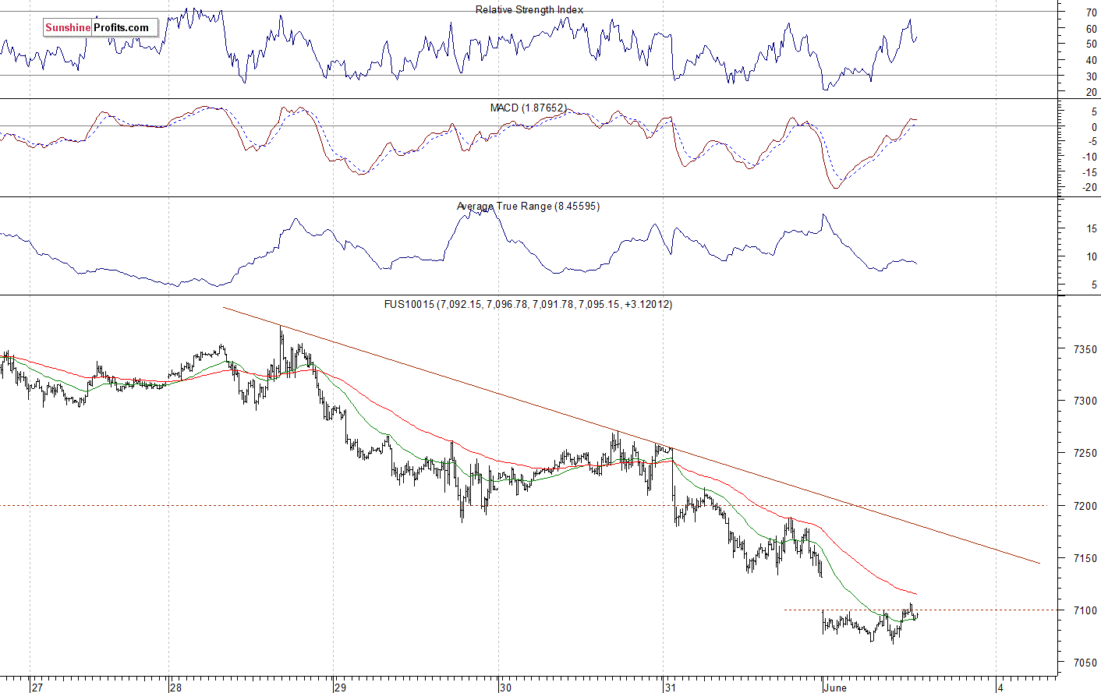Image resolution: width=1101 pixels, height=693 pixels.
Task: Click the 7050 price axis value
Action: (1085, 663)
